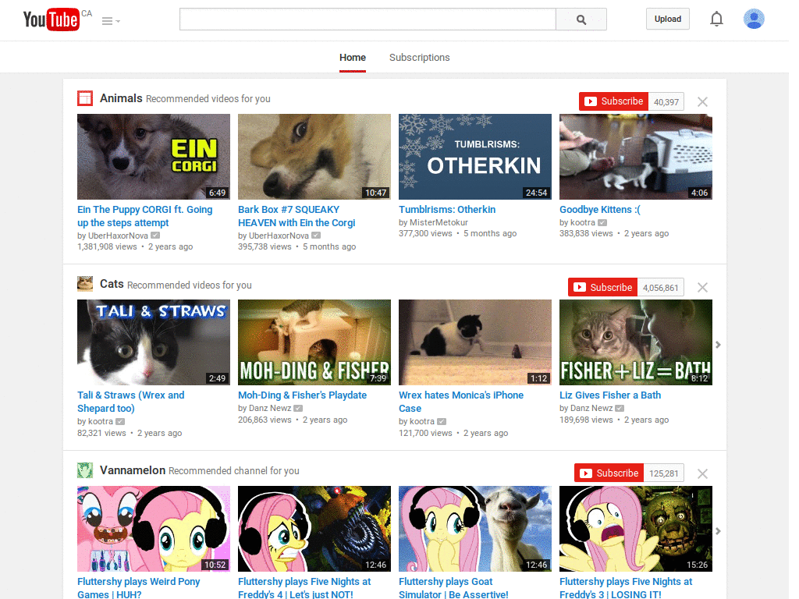Open UberHaxorNova under Ein The Puppy video

118,236
